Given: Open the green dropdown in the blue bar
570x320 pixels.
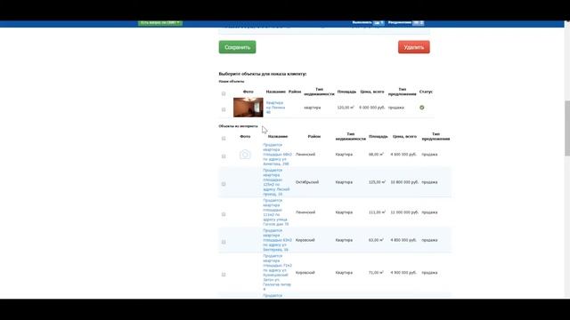Looking at the screenshot, I should click(x=160, y=23).
